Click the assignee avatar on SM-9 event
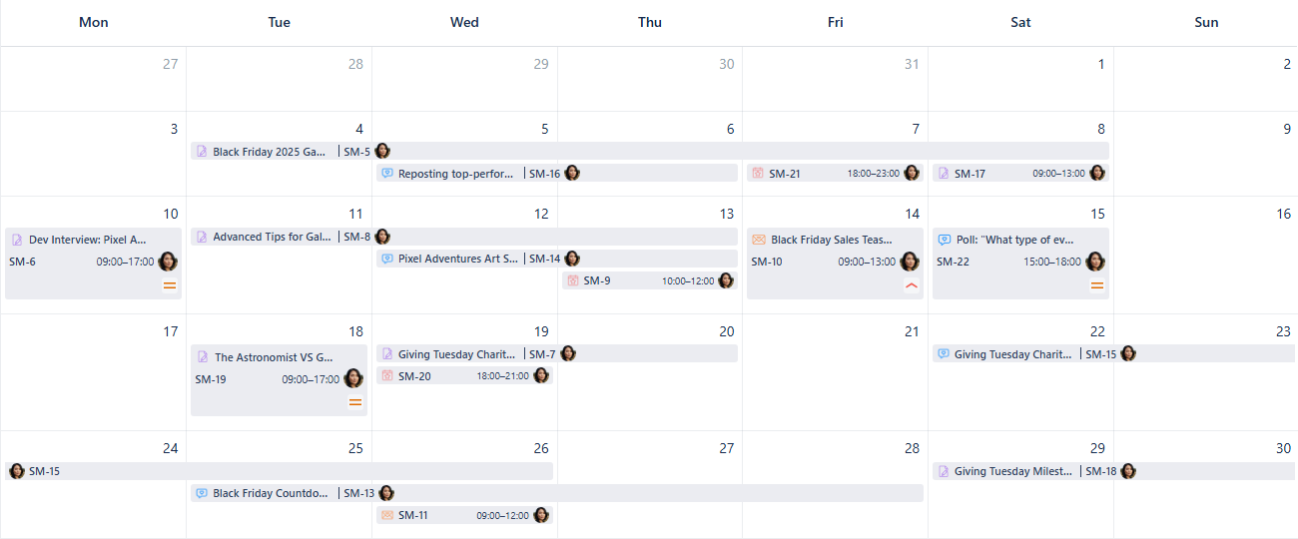 point(726,280)
